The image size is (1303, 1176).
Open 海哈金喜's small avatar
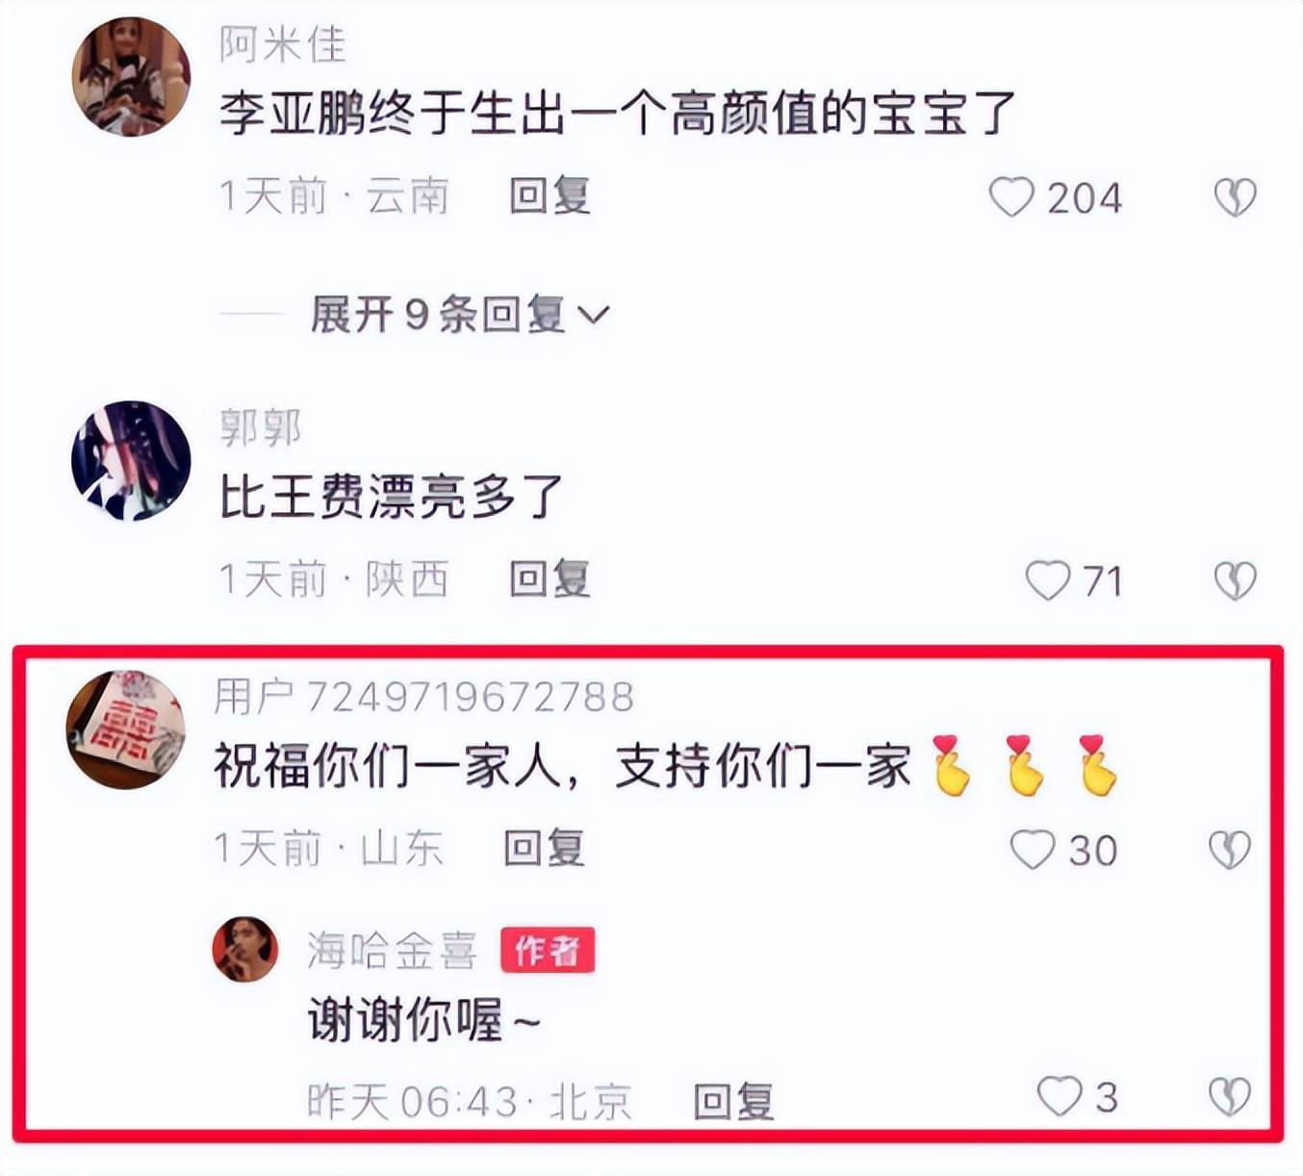click(x=245, y=949)
